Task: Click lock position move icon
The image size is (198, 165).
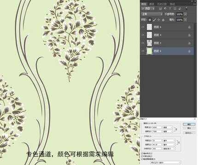Action: tap(159, 20)
